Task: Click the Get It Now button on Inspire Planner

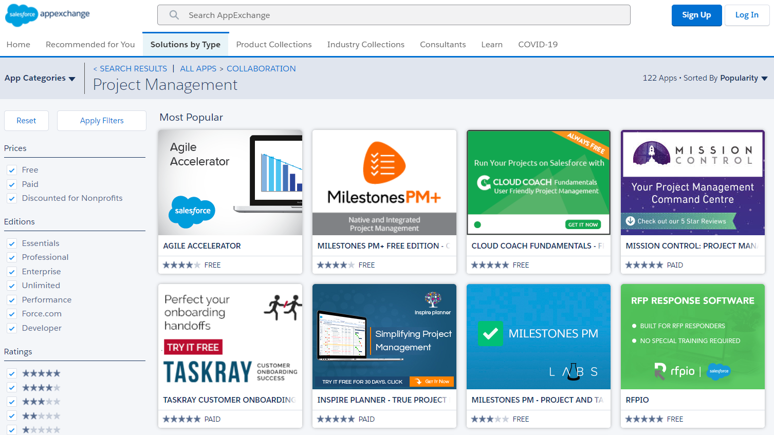Action: coord(432,382)
